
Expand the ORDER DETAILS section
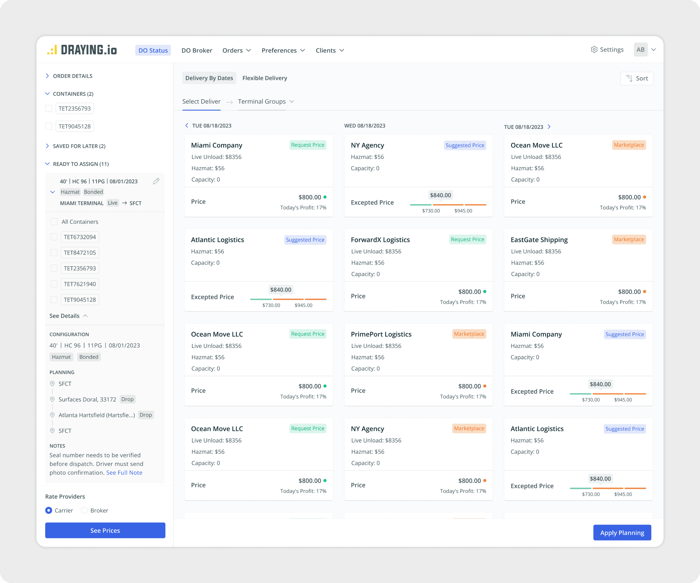[47, 76]
